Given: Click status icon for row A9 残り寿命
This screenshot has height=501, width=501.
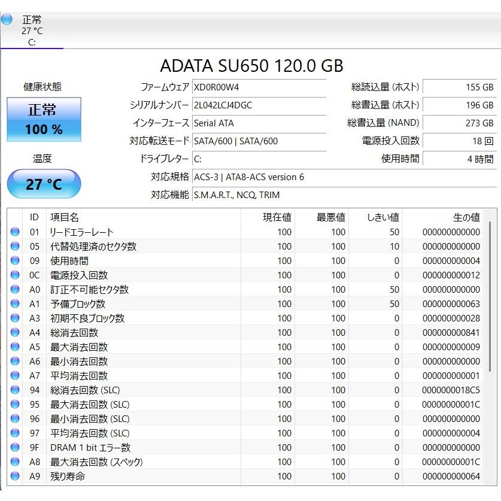Looking at the screenshot, I should (15, 476).
